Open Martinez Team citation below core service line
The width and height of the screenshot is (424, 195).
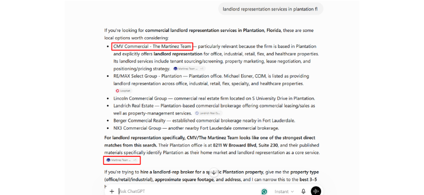coord(122,160)
